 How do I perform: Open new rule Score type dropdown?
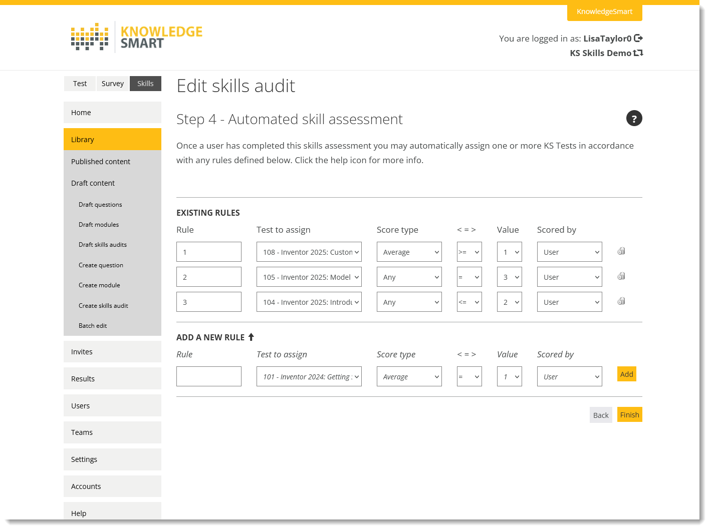point(409,376)
